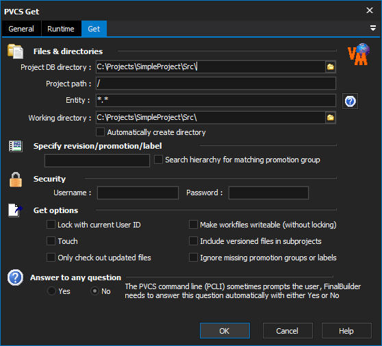The image size is (382, 346).
Task: Enable Automatically create directory
Action: 100,132
